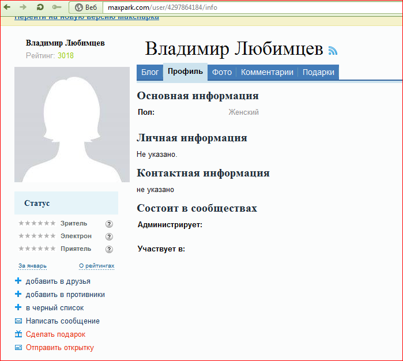
Task: Click link to new Maxpark version
Action: point(86,17)
